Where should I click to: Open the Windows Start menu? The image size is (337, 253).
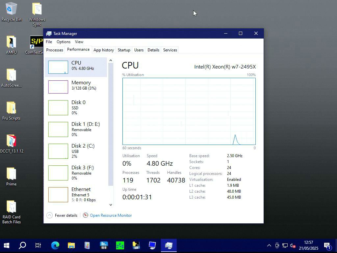coord(7,245)
